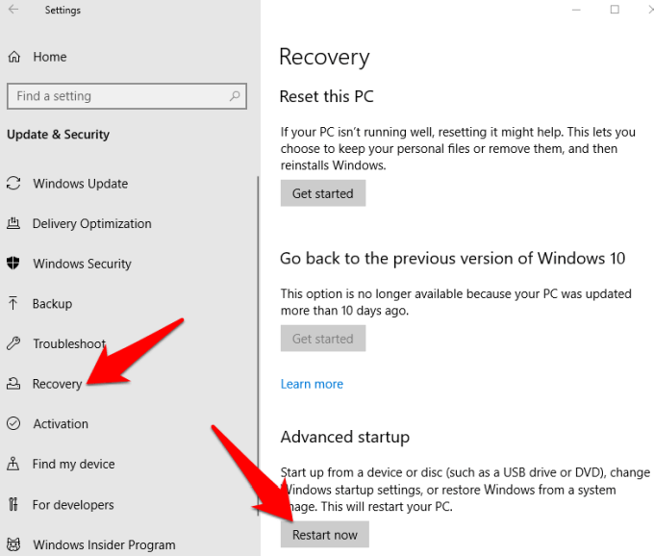Click the Troubleshoot wrench icon

point(13,343)
